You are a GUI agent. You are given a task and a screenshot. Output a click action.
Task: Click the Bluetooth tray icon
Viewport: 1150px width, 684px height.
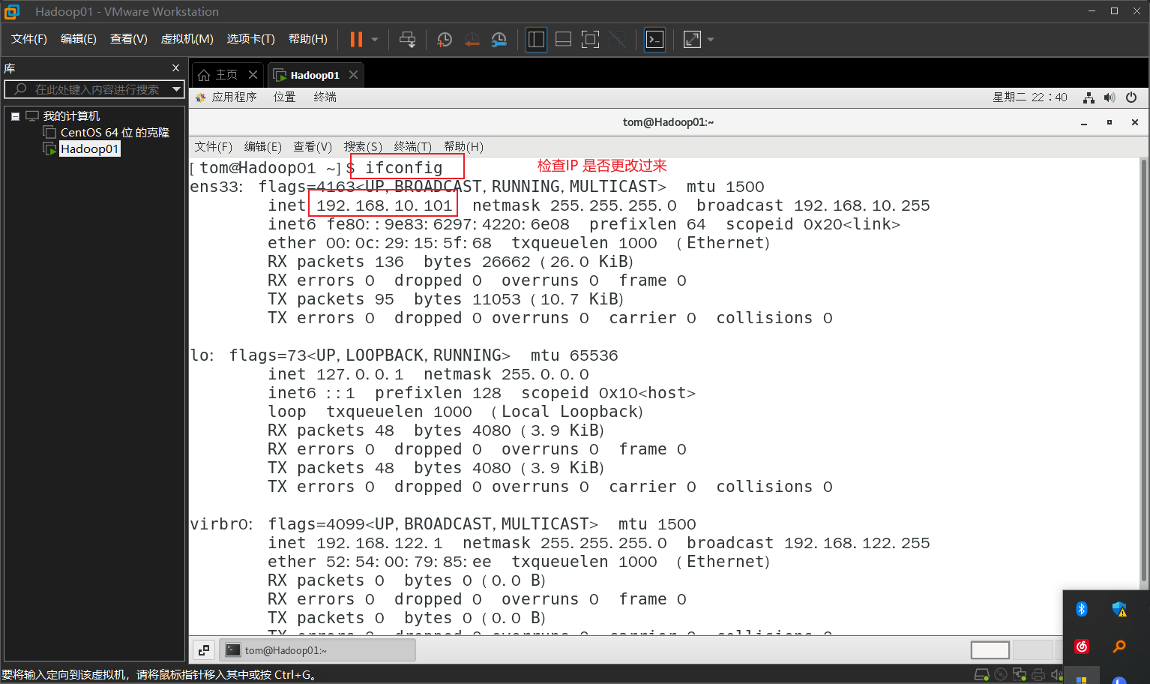click(1082, 609)
